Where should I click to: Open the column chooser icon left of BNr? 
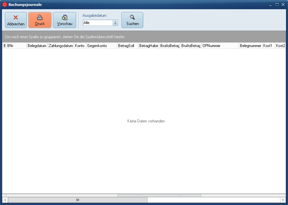click(x=4, y=46)
